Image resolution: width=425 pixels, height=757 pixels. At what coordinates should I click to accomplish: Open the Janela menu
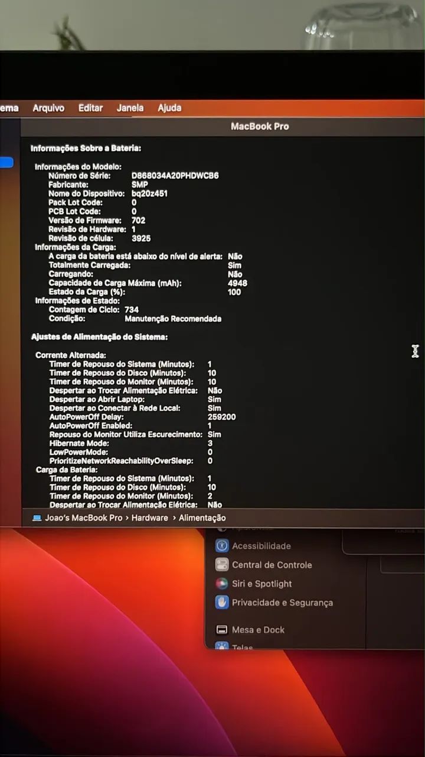130,108
